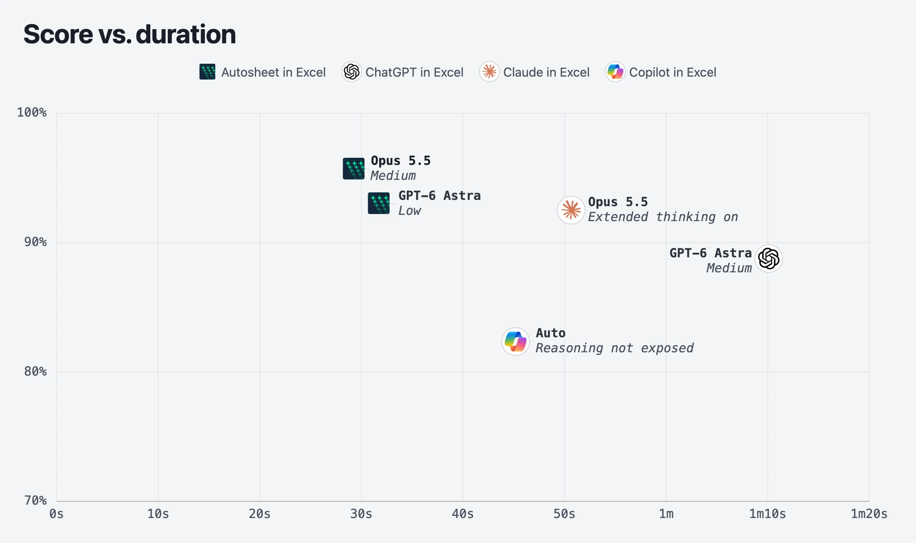Click the 'Low' reasoning label
The height and width of the screenshot is (543, 916).
(409, 211)
